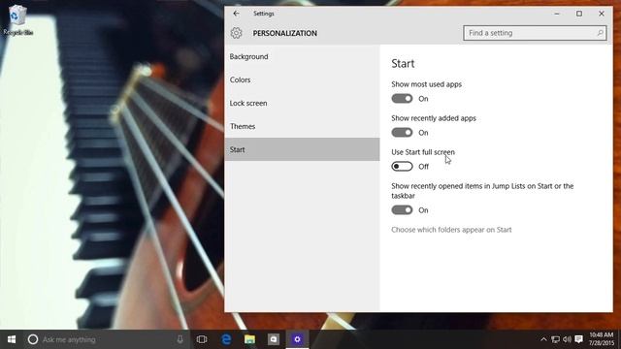Turn on Use Start full screen
Viewport: 621px width, 349px height.
point(402,167)
